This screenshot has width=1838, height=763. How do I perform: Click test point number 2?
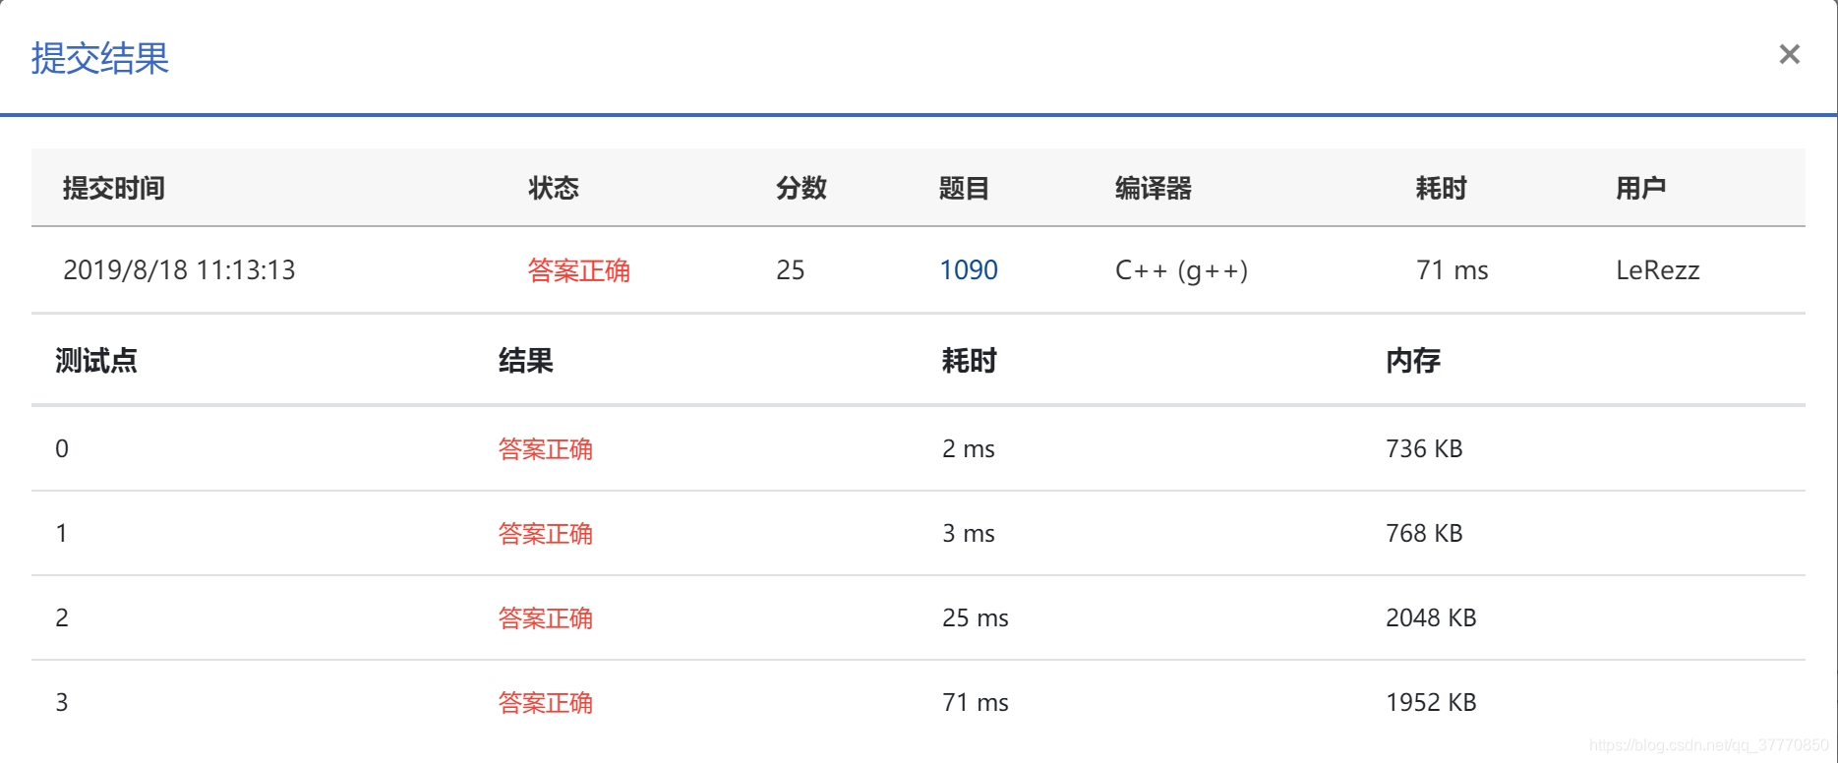click(62, 617)
